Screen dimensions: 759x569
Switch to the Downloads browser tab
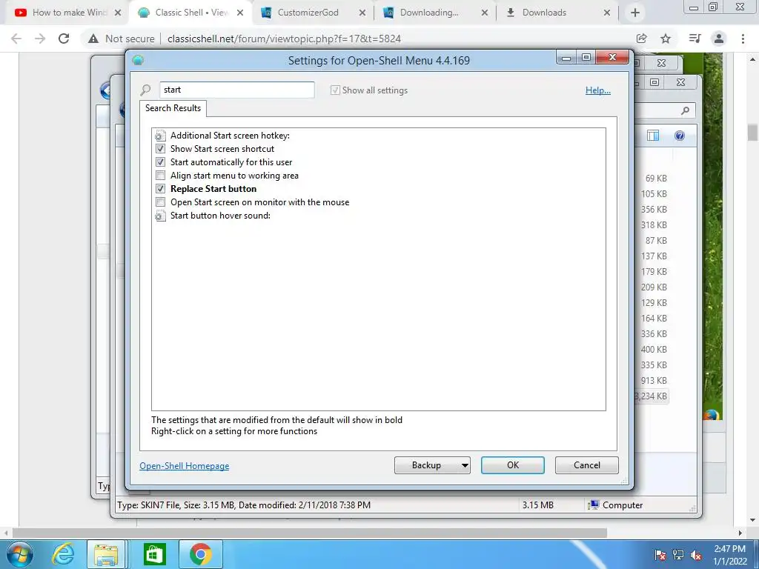pyautogui.click(x=557, y=13)
